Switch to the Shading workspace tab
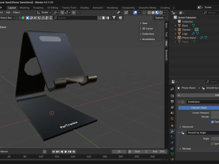This screenshot has width=219, height=164. (84, 8)
